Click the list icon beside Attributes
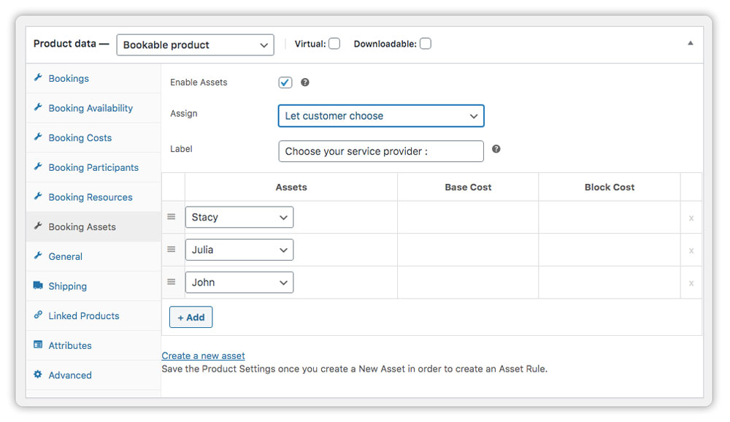730x422 pixels. click(x=38, y=345)
